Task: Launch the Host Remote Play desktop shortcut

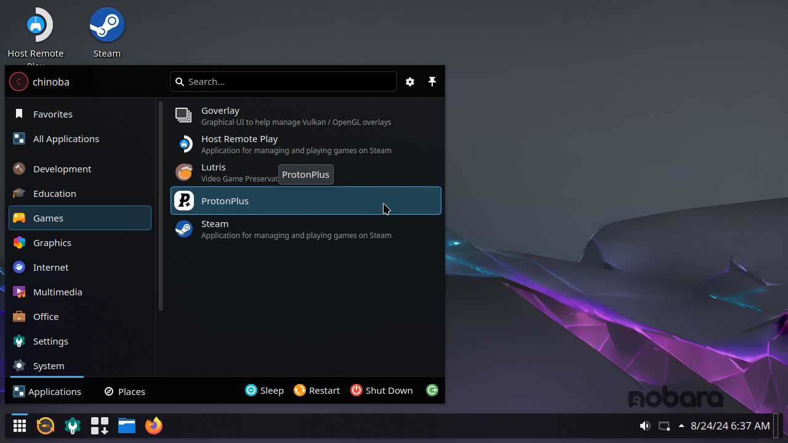Action: (36, 36)
